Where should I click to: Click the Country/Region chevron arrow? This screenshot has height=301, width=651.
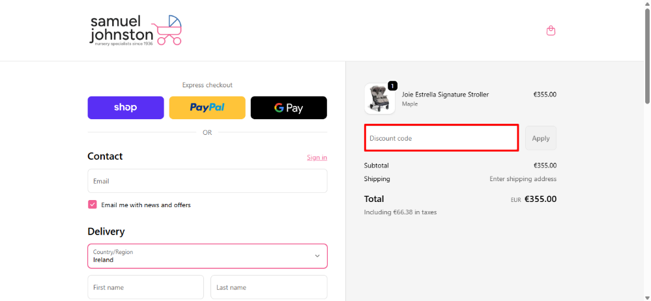317,256
